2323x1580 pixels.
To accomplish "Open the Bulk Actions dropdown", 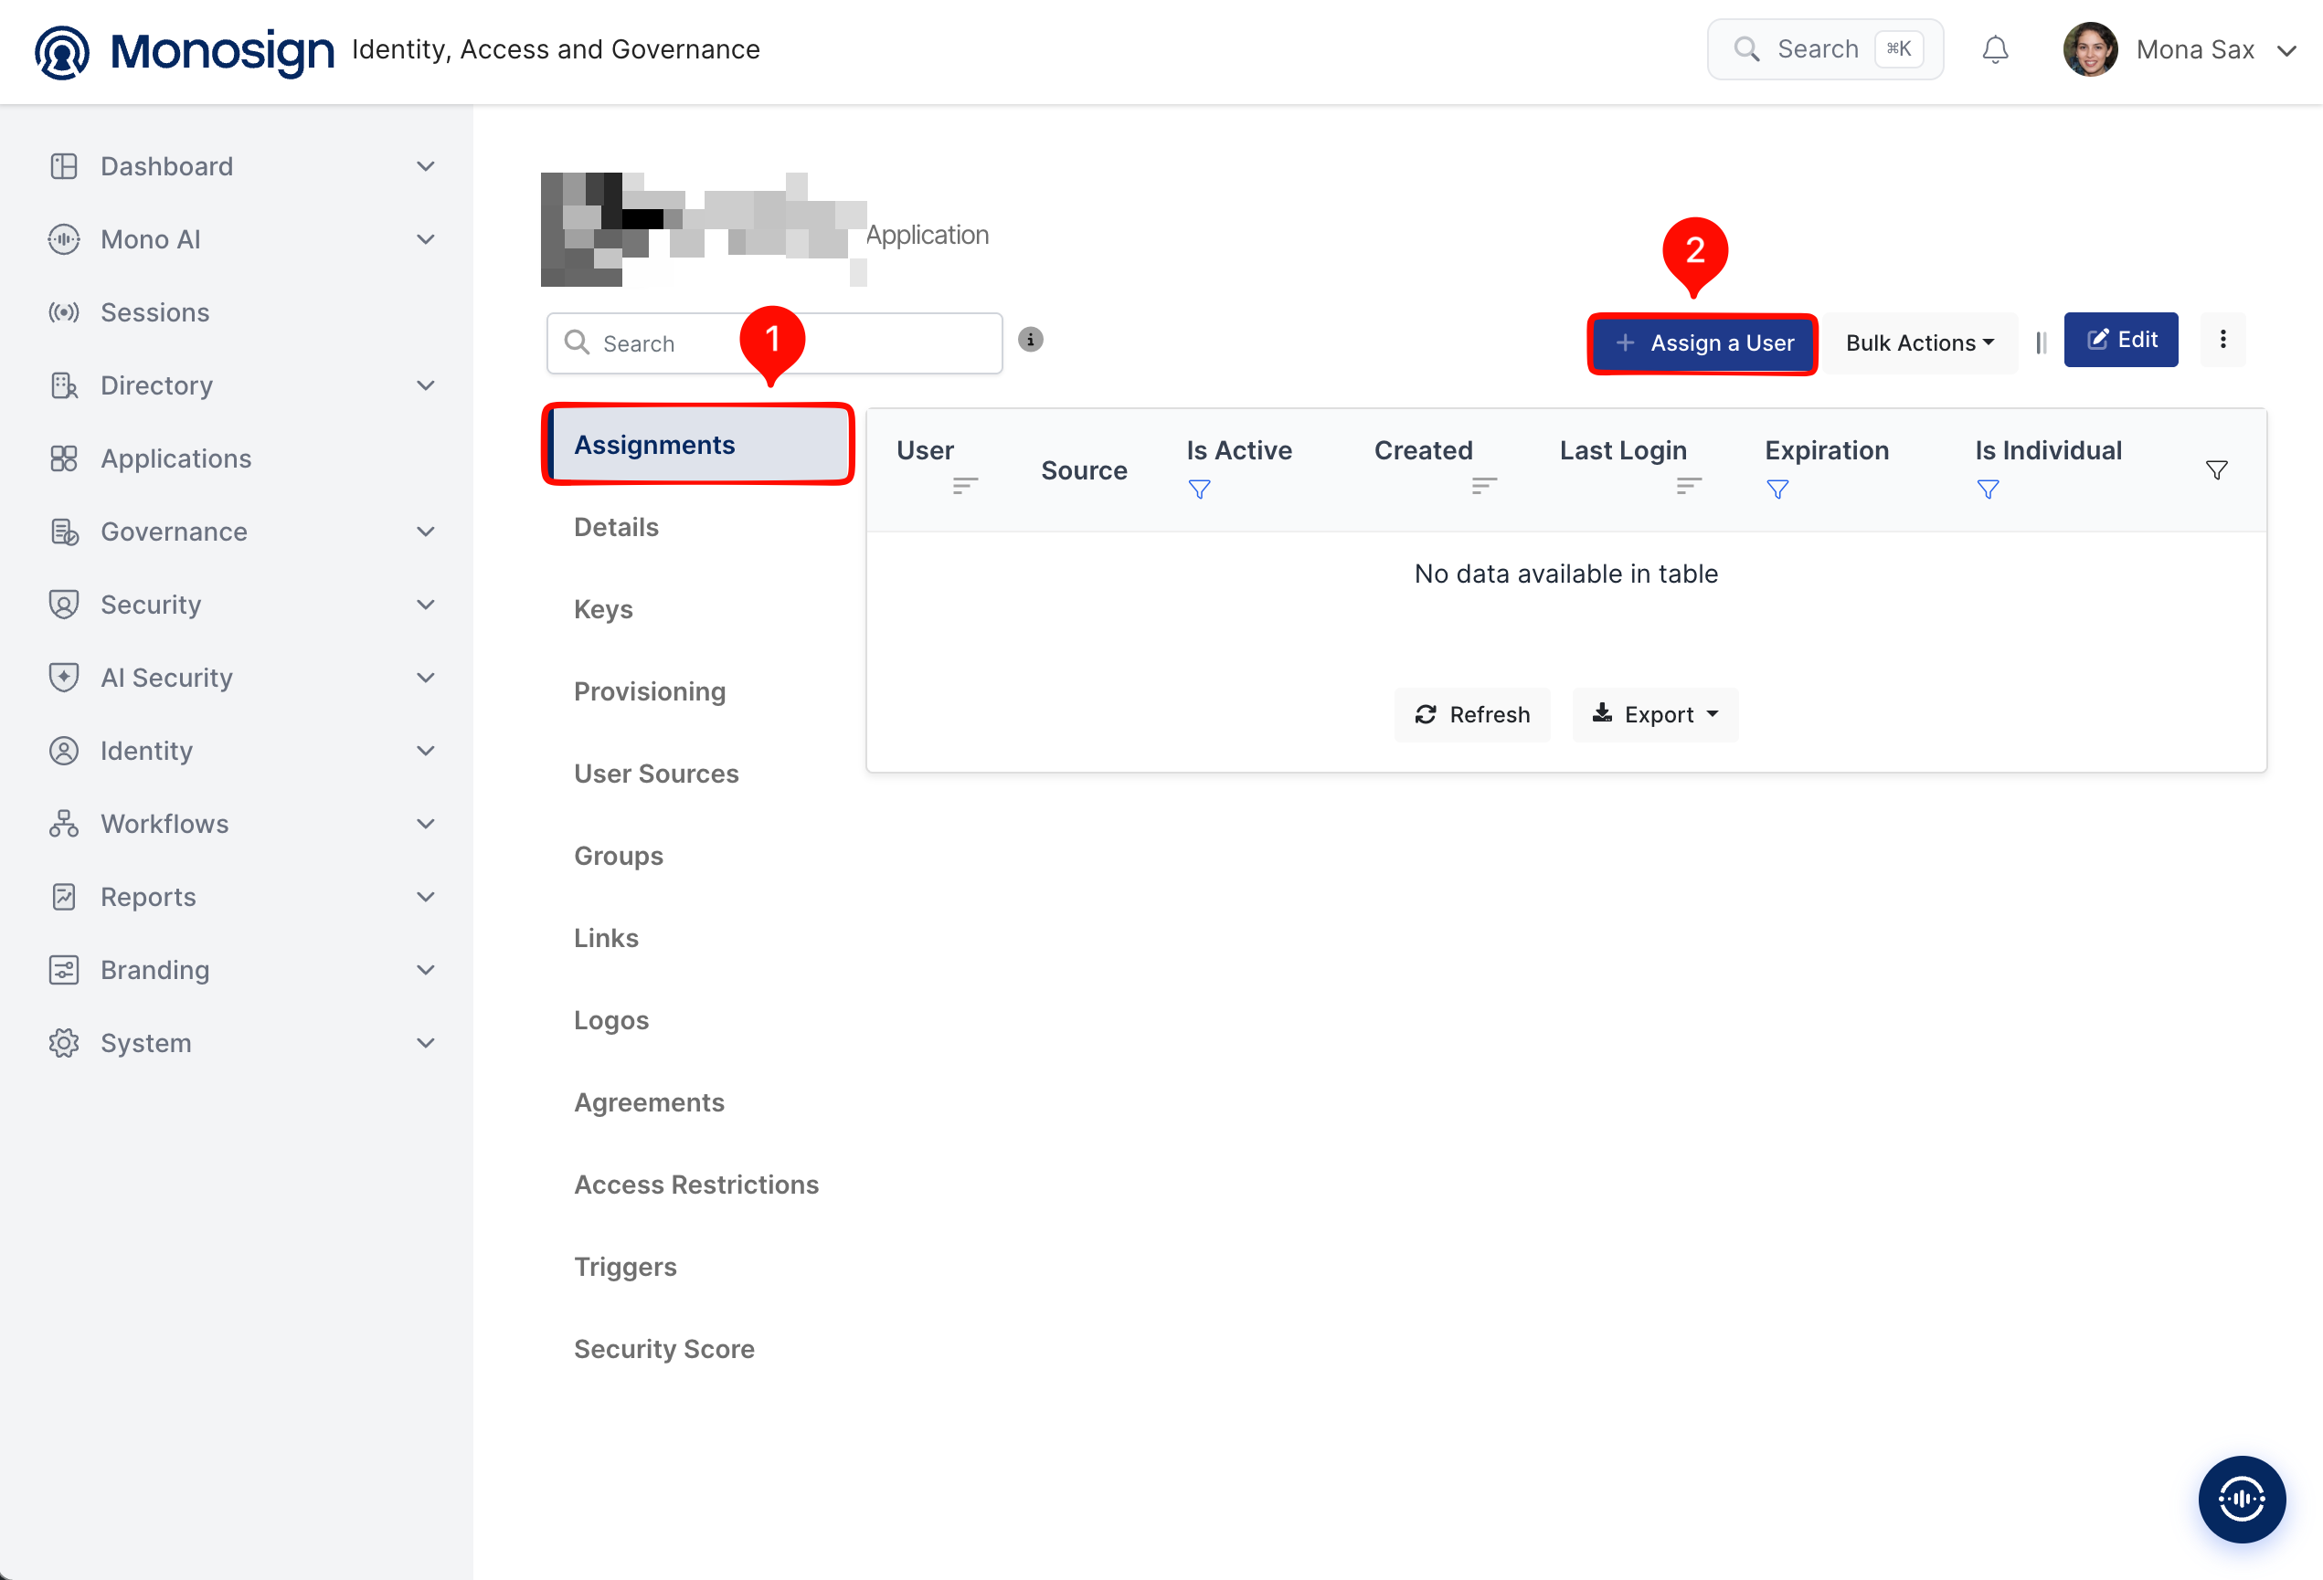I will pos(1918,342).
